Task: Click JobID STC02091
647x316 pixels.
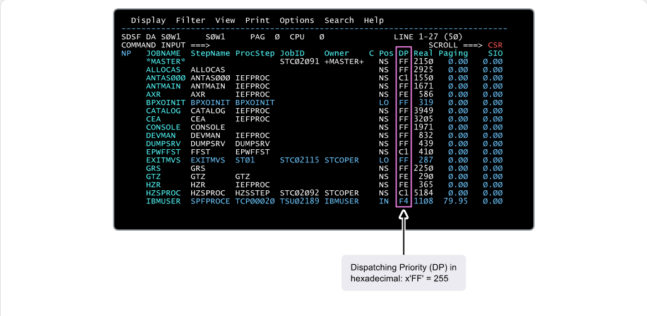Action: [299, 61]
